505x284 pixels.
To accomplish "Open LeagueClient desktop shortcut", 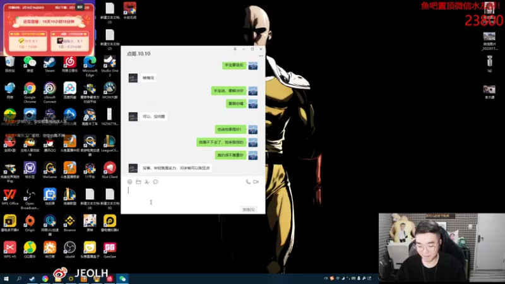I will pos(110,144).
